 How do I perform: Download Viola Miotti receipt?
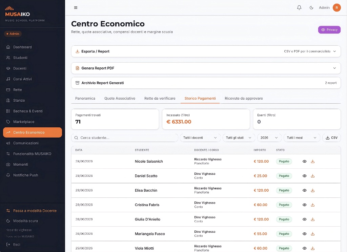[313, 248]
